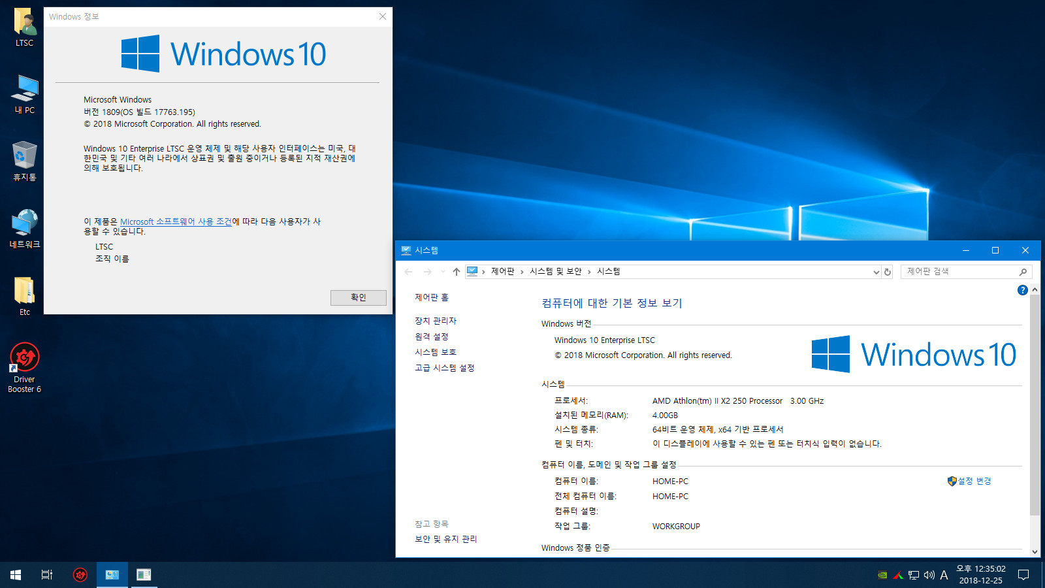Click the taskbar clock showing 12:35:02
This screenshot has height=588, width=1045.
[980, 575]
